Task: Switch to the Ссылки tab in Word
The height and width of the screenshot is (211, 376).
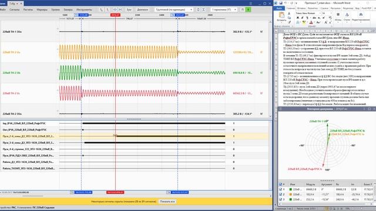Action: pyautogui.click(x=324, y=8)
